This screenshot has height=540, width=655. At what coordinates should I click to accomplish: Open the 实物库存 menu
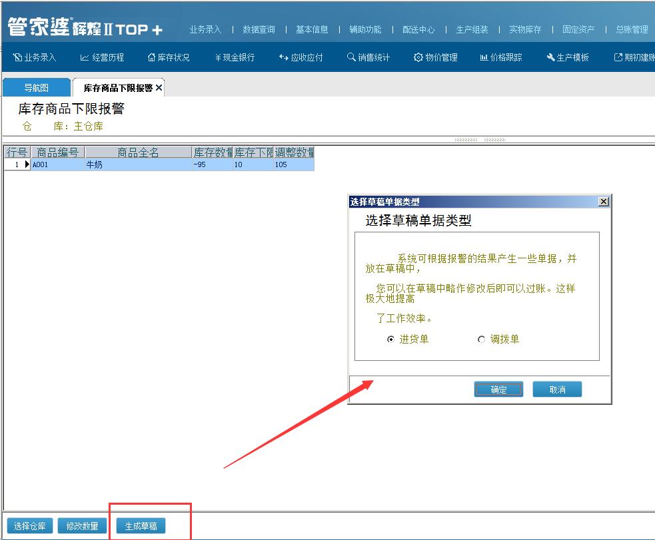pyautogui.click(x=525, y=29)
